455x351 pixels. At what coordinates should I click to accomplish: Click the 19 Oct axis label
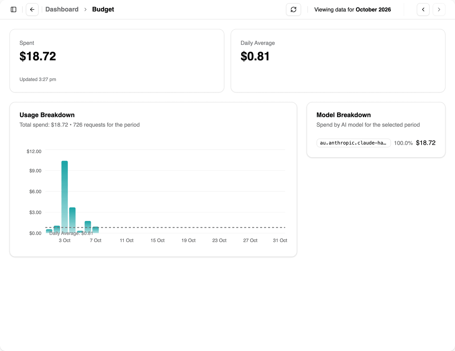tap(189, 241)
